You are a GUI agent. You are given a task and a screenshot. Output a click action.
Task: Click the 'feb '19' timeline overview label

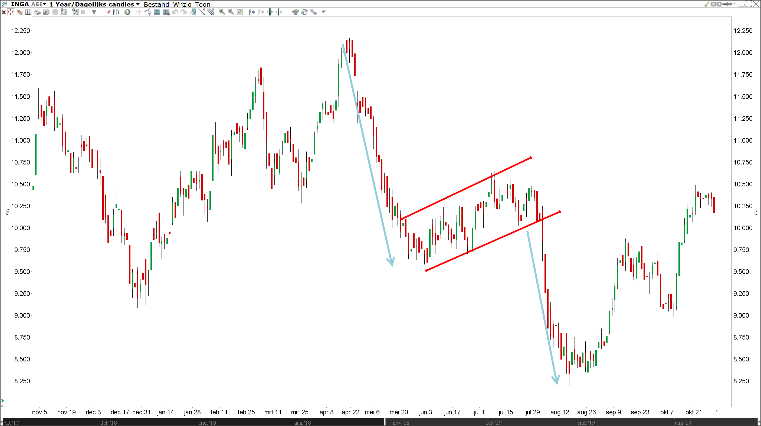point(494,422)
